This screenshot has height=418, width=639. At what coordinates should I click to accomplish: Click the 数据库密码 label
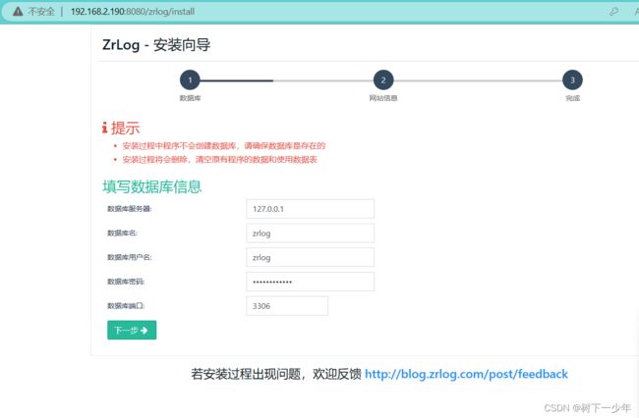(126, 282)
